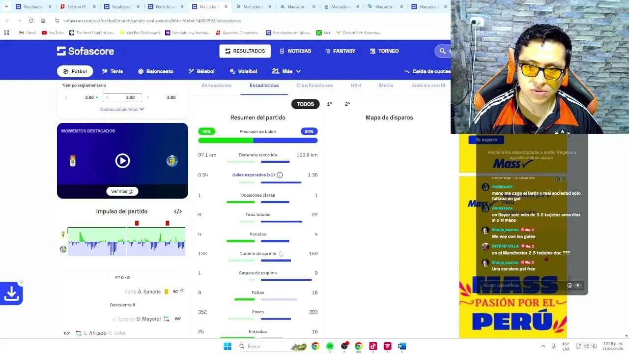
Task: Open the Clasificaciones tab
Action: pyautogui.click(x=314, y=86)
